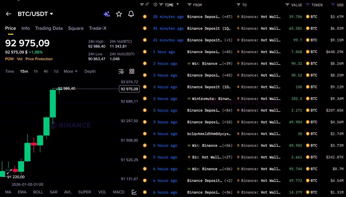Toggle the AVL indicator

pos(68,192)
